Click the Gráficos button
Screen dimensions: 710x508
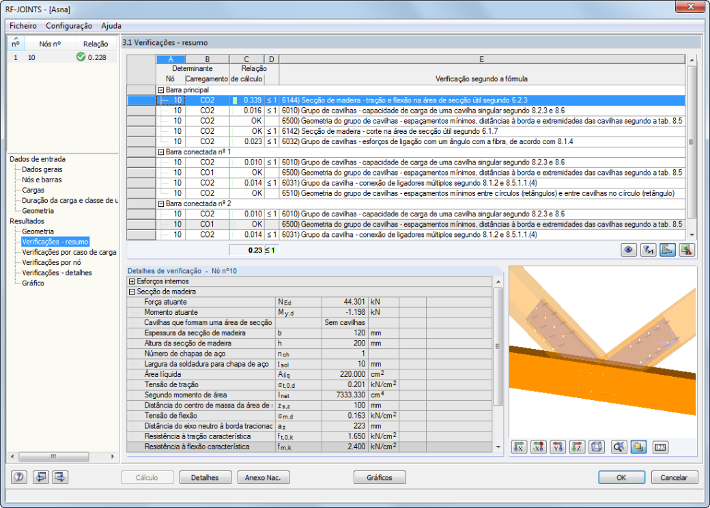[x=380, y=477]
